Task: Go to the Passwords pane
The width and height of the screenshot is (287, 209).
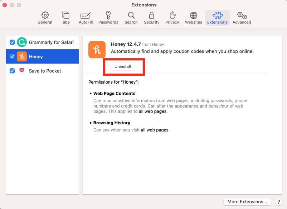Action: pyautogui.click(x=108, y=18)
